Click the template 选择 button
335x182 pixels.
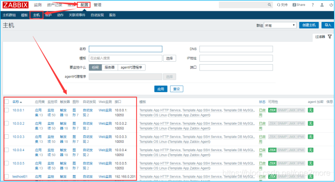click(169, 58)
